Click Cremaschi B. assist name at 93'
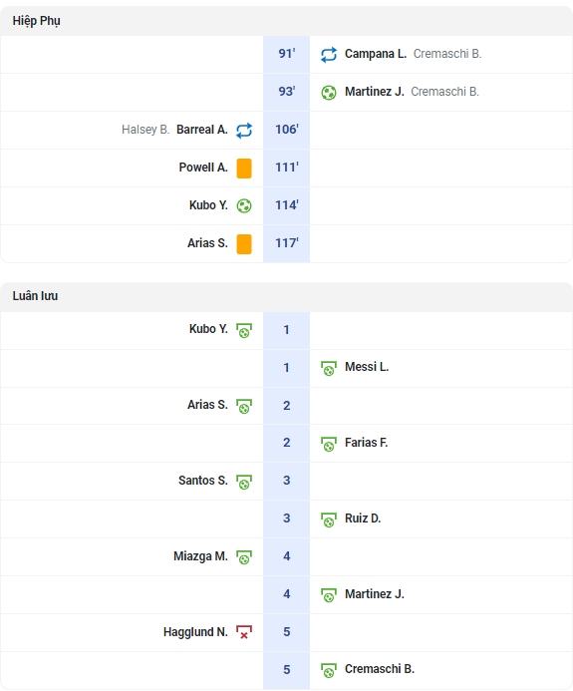This screenshot has width=573, height=691. (x=444, y=92)
